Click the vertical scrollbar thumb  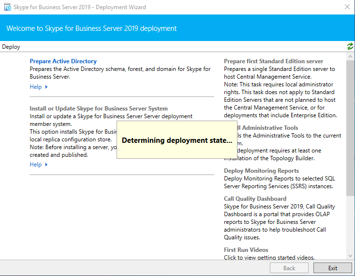(x=350, y=128)
